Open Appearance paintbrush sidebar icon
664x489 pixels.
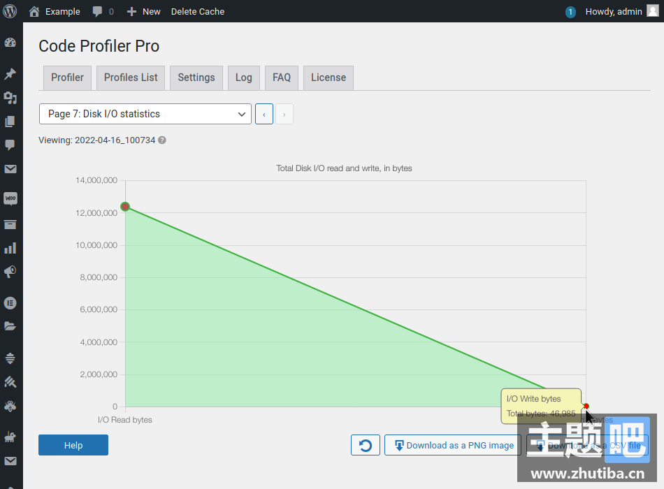[x=10, y=382]
